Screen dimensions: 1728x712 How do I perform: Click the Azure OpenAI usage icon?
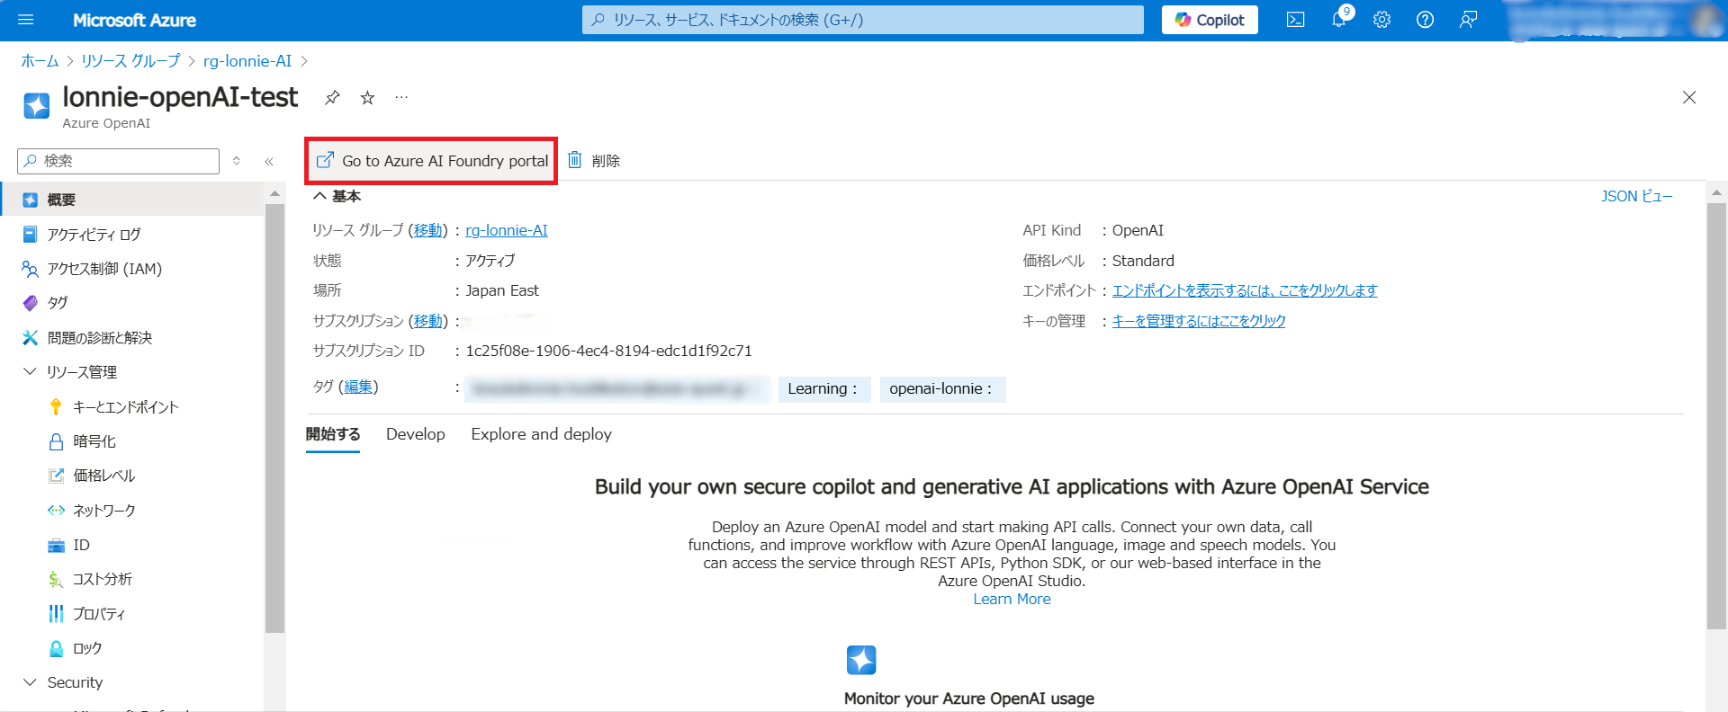click(x=861, y=660)
